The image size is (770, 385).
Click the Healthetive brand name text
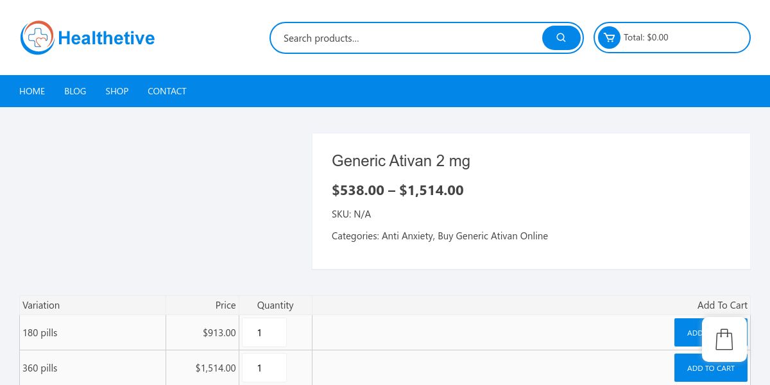click(x=106, y=38)
